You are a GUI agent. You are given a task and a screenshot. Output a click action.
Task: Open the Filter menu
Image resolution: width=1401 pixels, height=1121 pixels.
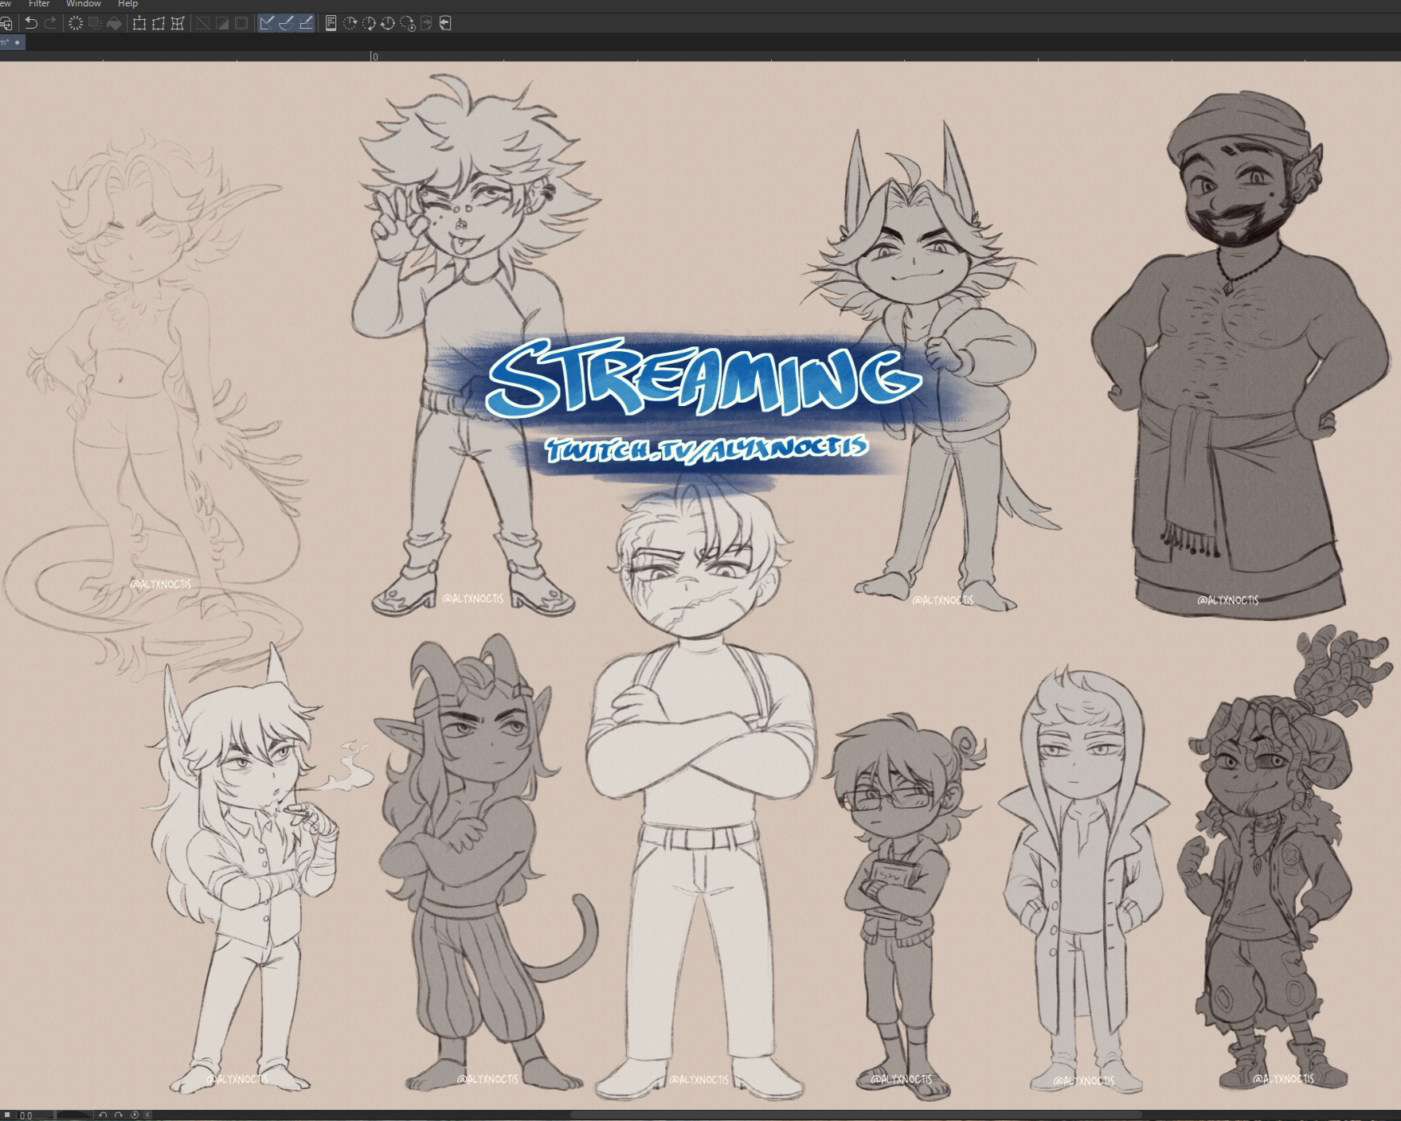[39, 4]
